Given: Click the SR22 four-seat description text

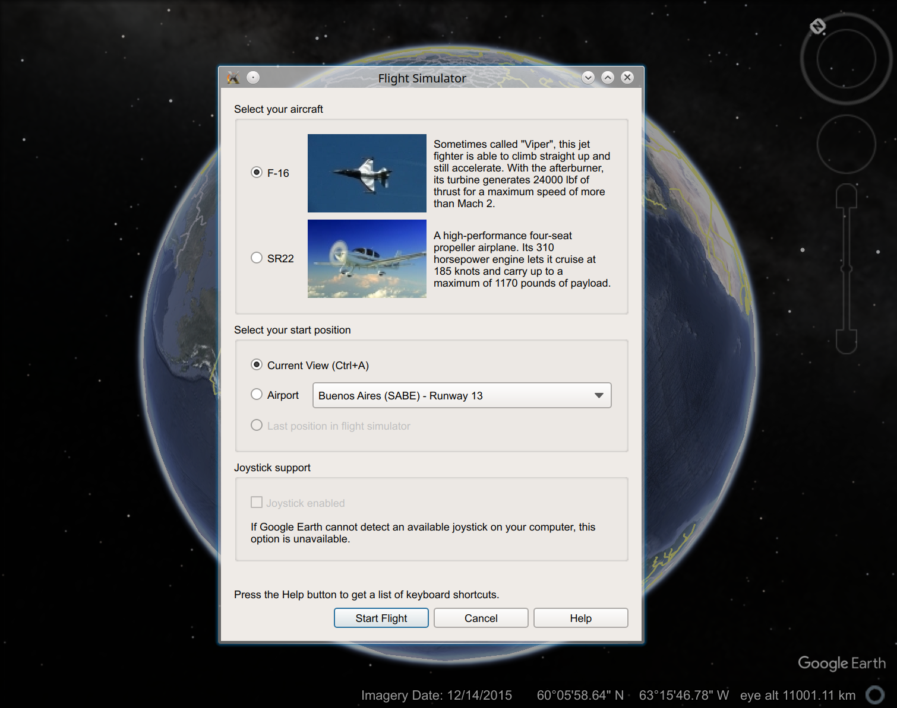Looking at the screenshot, I should tap(522, 259).
